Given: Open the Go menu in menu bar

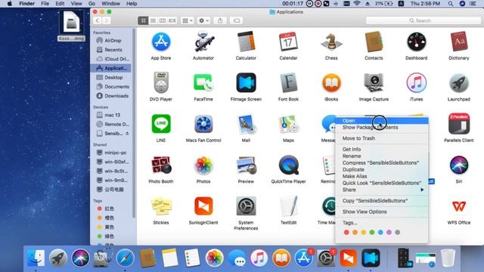Looking at the screenshot, I should [92, 4].
